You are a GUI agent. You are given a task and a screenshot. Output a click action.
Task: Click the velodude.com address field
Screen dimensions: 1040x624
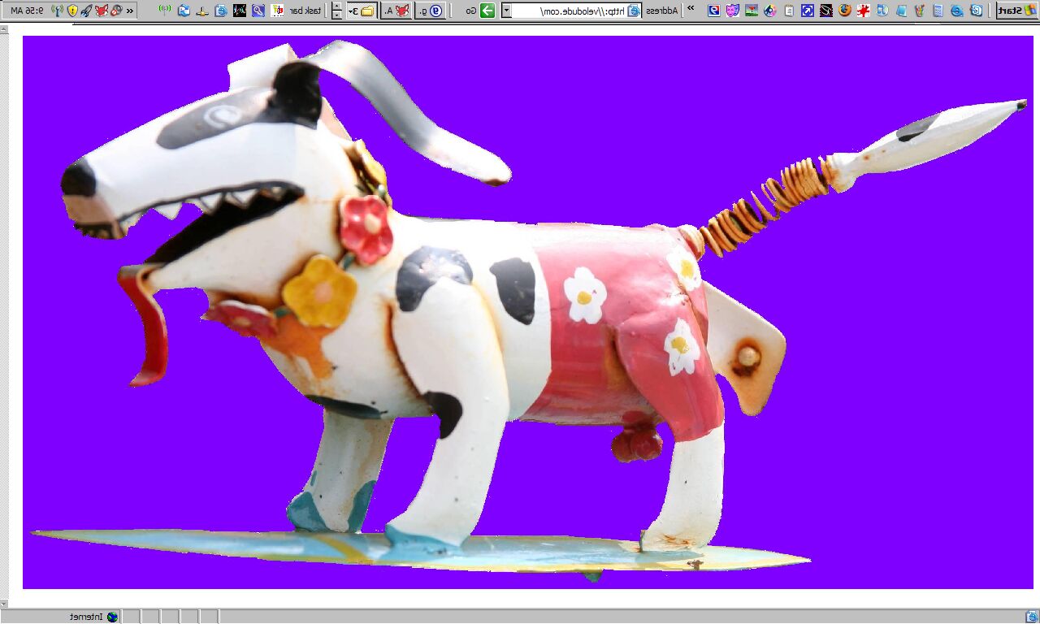pos(569,11)
